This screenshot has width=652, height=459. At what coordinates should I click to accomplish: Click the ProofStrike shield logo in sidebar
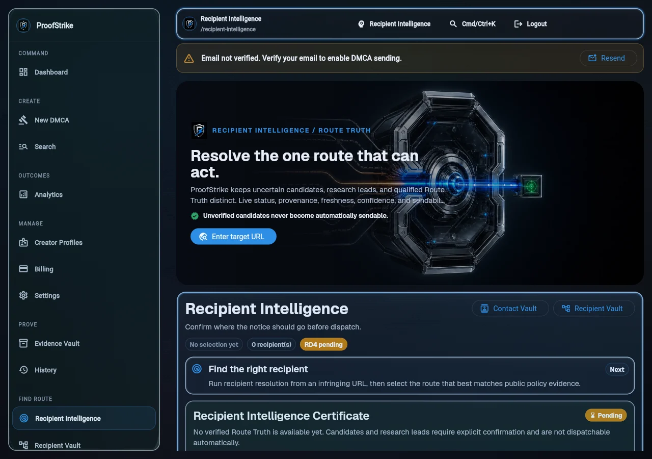[23, 25]
